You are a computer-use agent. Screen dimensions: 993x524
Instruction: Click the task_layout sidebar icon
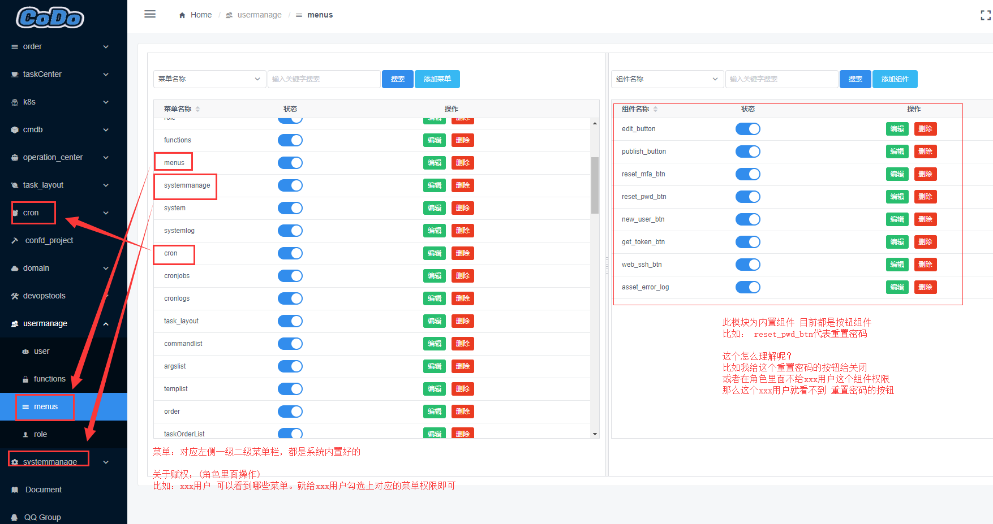point(15,185)
